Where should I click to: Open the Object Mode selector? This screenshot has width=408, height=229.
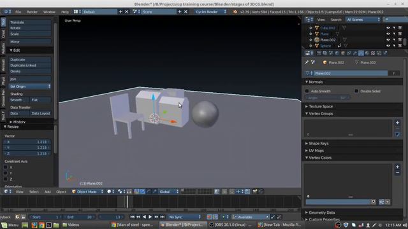click(88, 191)
